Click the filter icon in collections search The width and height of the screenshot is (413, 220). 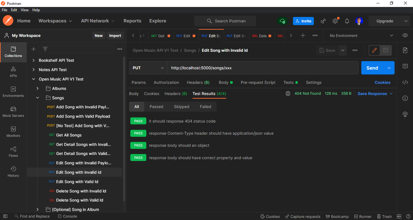click(x=45, y=49)
